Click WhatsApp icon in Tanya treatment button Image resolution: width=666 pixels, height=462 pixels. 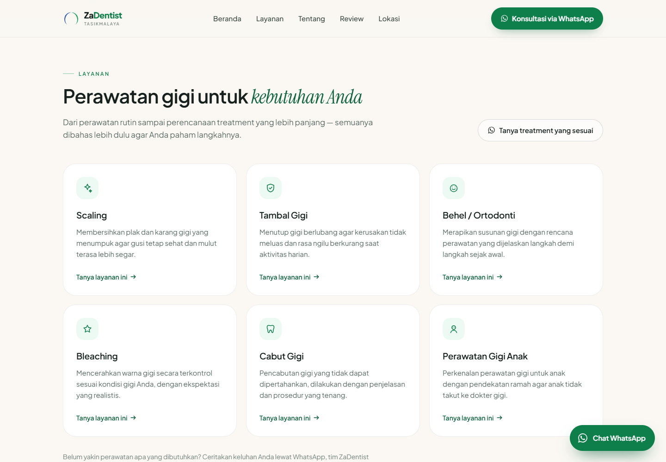point(491,130)
